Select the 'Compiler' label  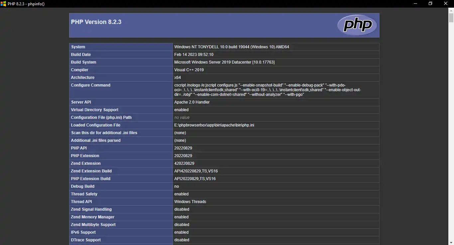point(79,70)
